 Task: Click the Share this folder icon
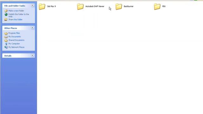click(6, 20)
